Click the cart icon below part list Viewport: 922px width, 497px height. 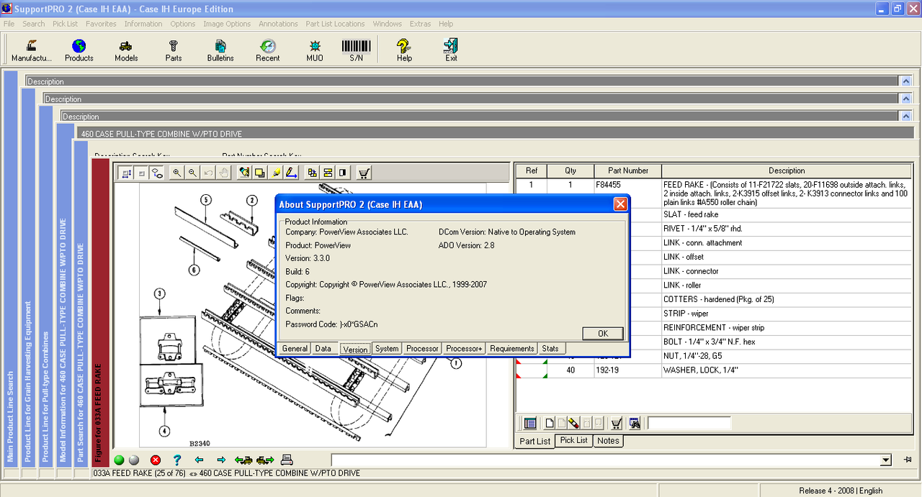click(617, 423)
